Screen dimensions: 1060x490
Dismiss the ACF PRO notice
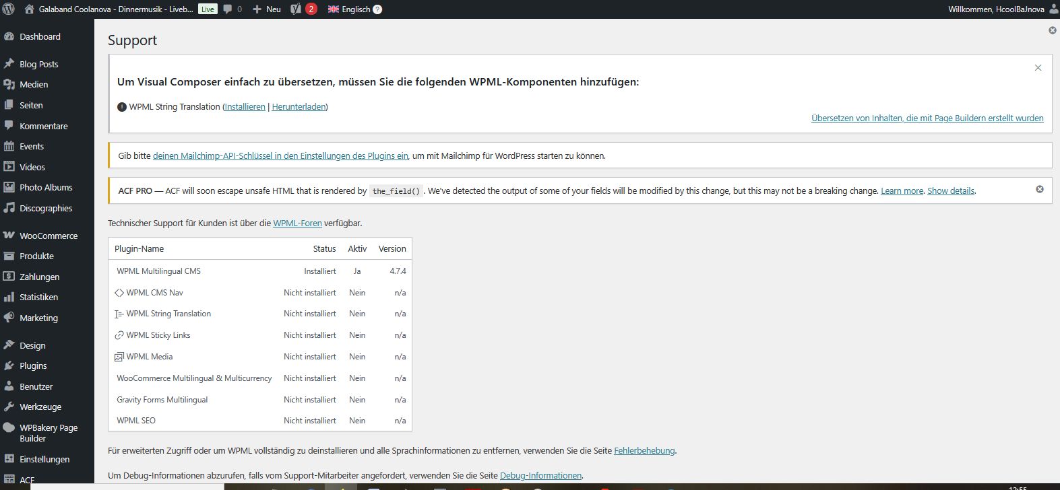pyautogui.click(x=1039, y=190)
